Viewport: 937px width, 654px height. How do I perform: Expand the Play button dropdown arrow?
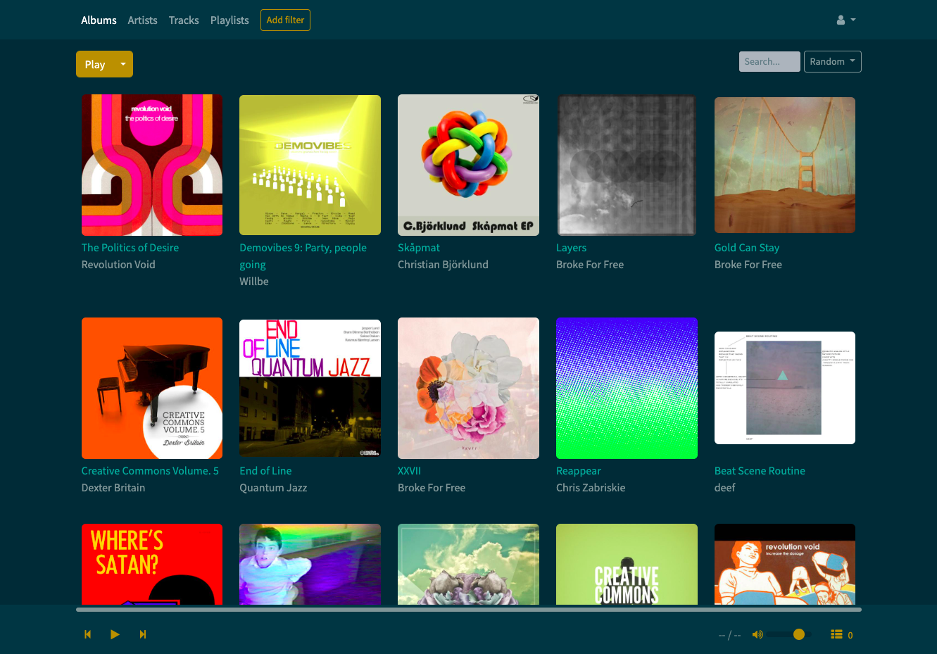point(123,64)
